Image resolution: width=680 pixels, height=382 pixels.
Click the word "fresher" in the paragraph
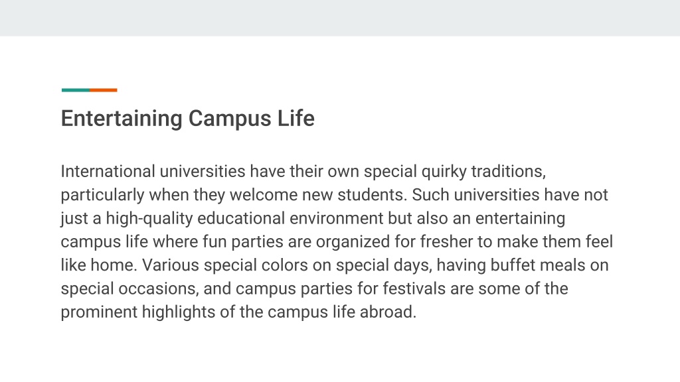click(x=446, y=241)
